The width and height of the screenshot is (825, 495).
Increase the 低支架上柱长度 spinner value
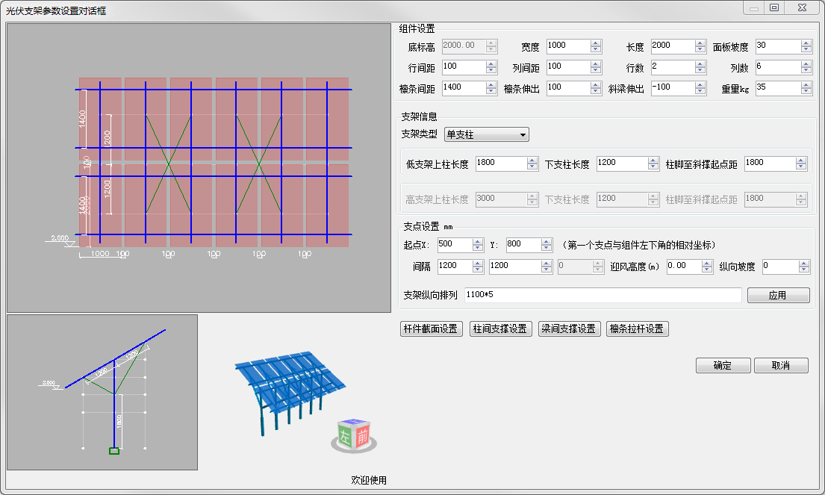point(532,161)
